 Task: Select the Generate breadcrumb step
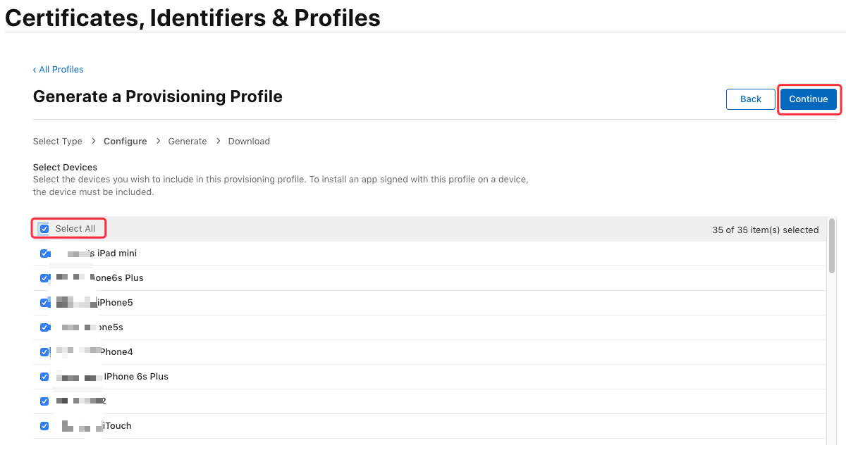(188, 142)
